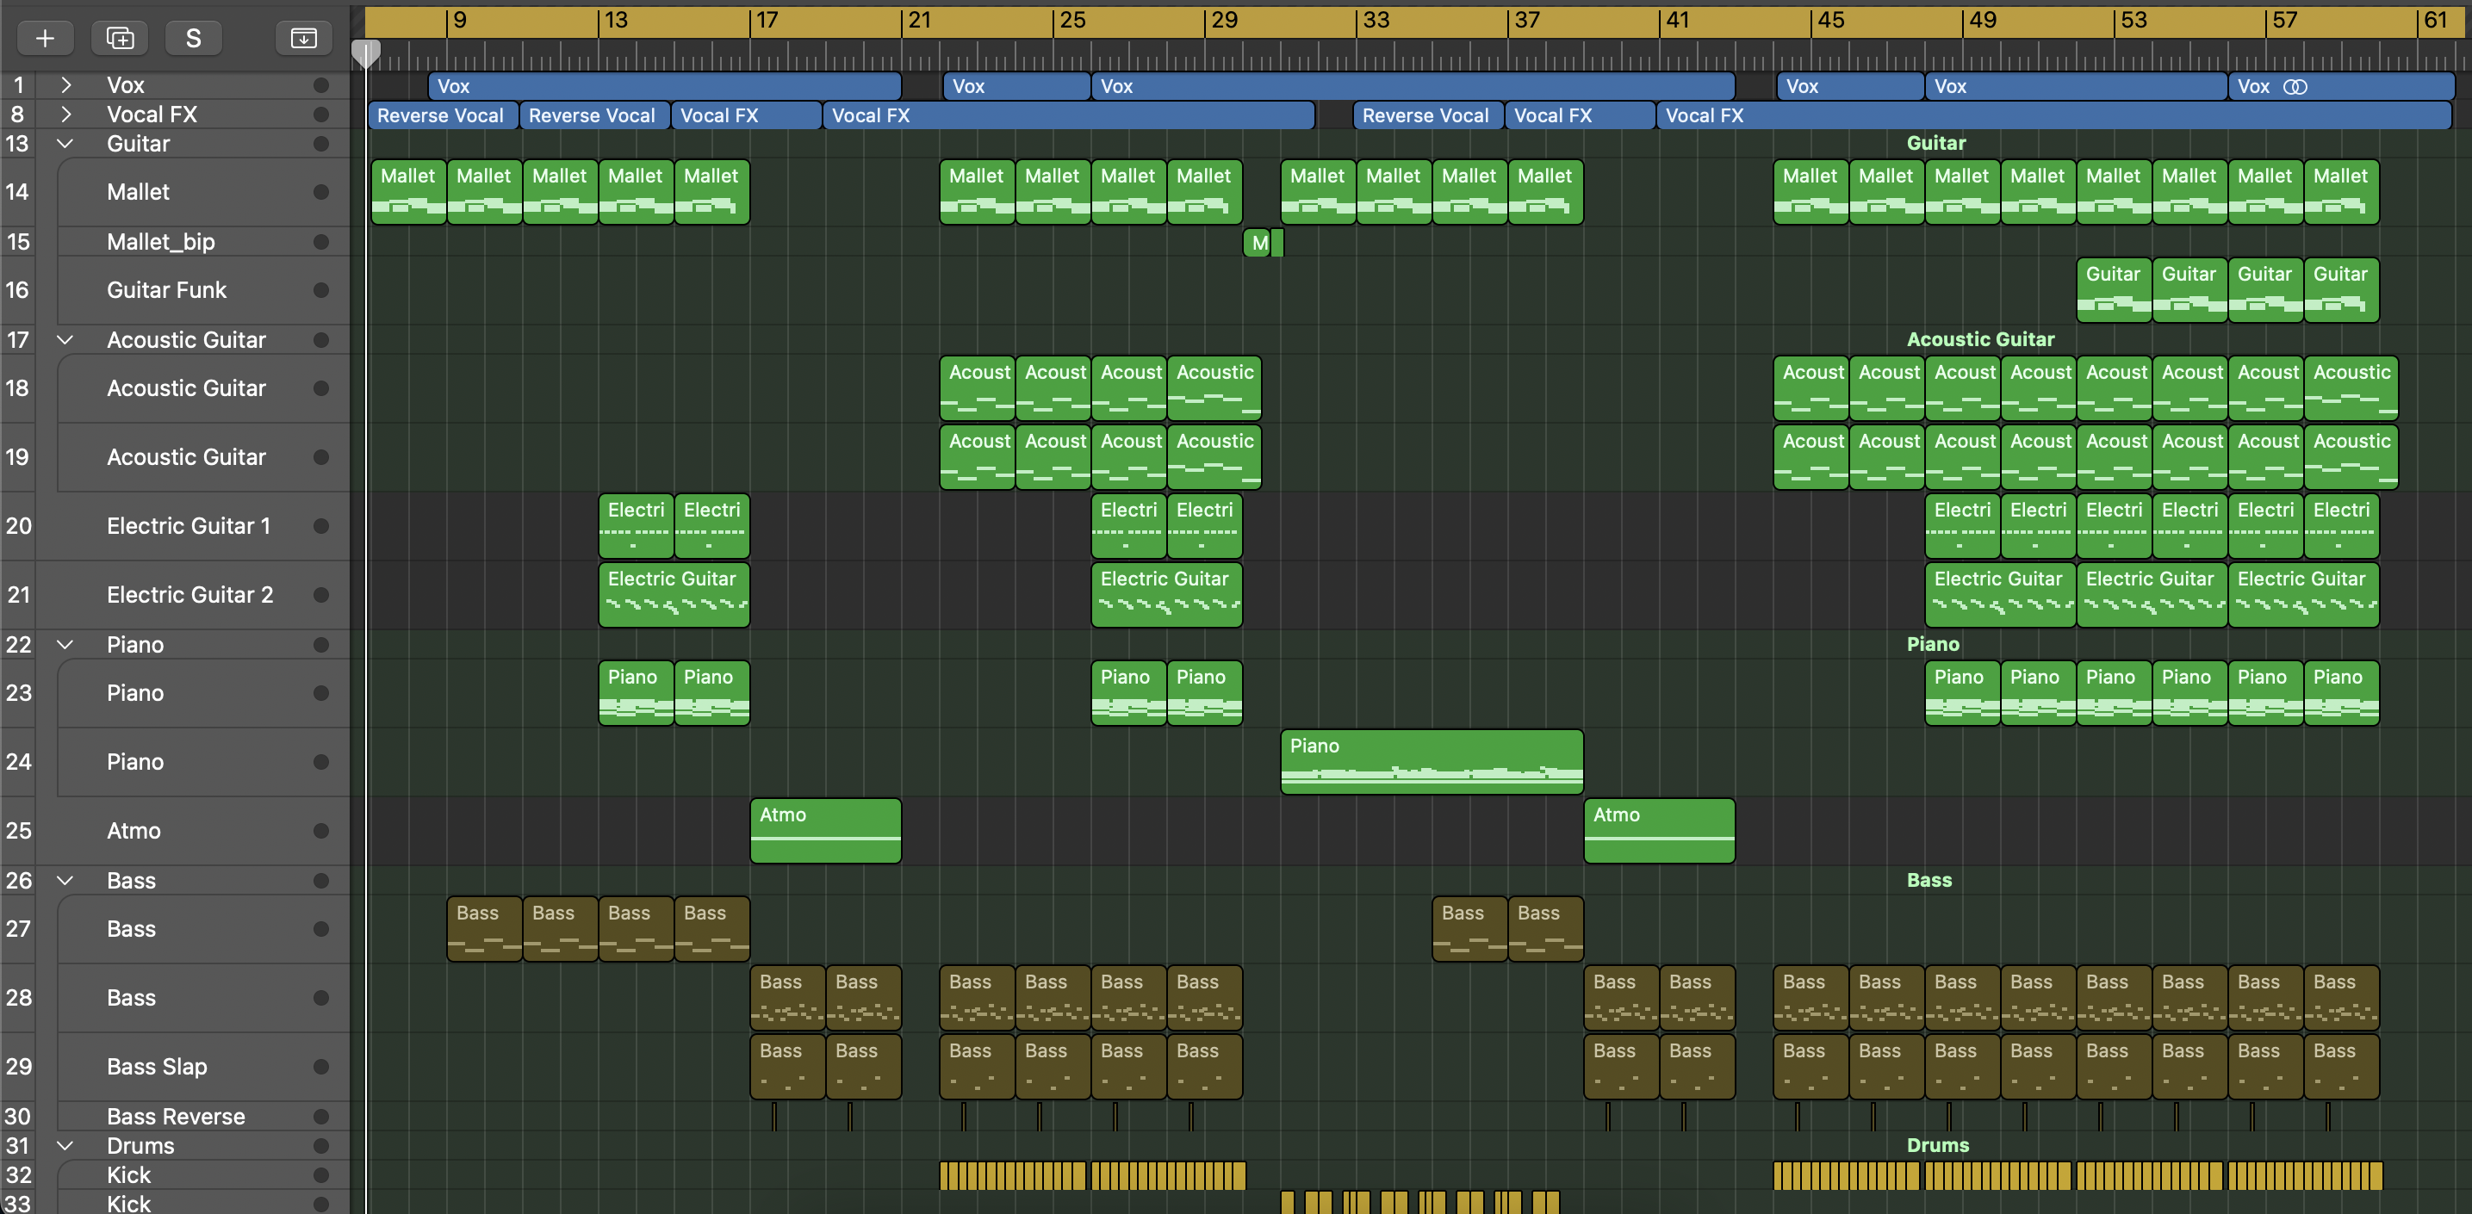Collapse the Piano track stack

point(65,644)
